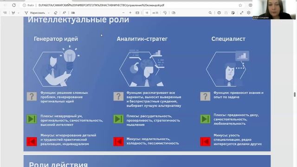View site information next to Файл
This screenshot has height=167, width=297.
click(x=24, y=5)
